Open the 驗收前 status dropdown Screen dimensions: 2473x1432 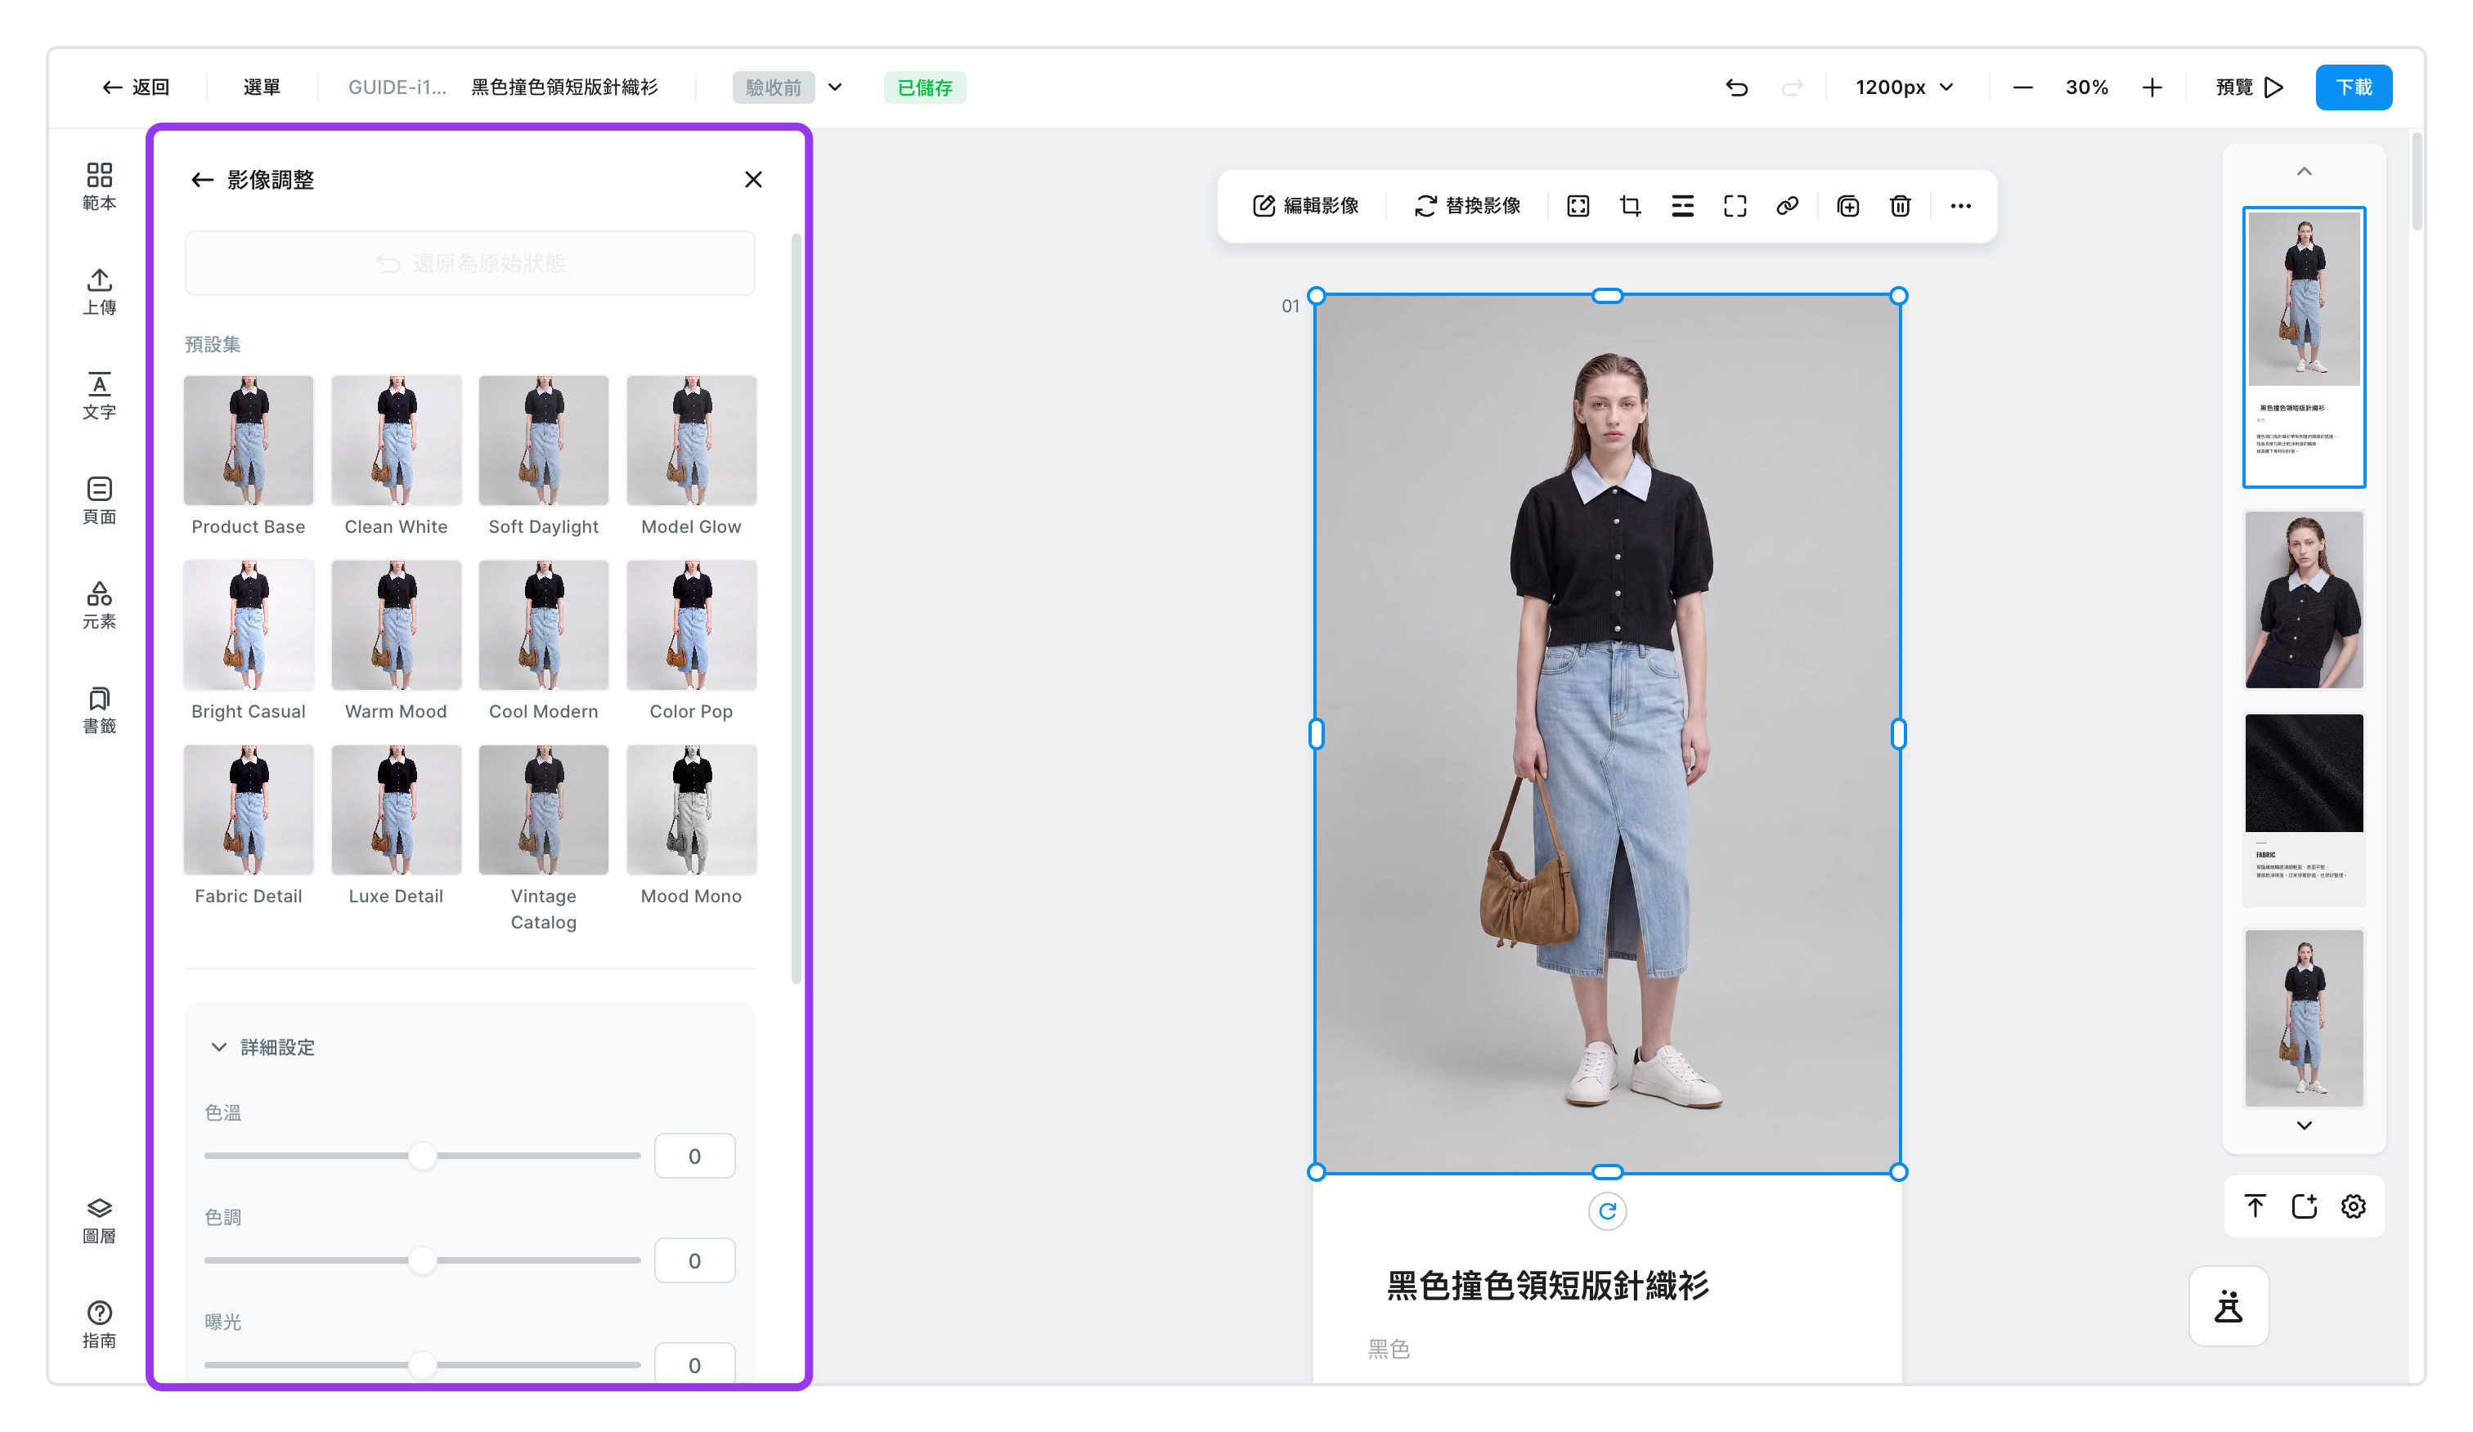coord(788,87)
